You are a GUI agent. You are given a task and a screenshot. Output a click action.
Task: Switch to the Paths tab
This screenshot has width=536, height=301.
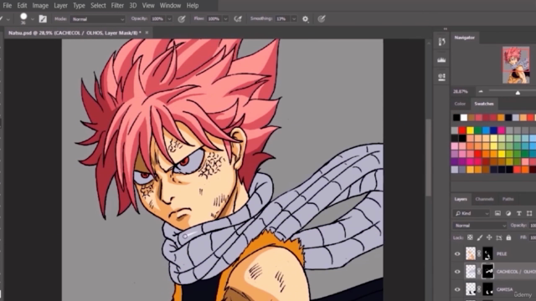(508, 199)
